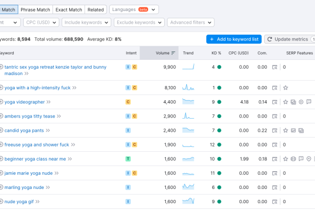Viewport: 315px width, 210px height.
Task: Click the SERP Features column header
Action: [x=300, y=53]
